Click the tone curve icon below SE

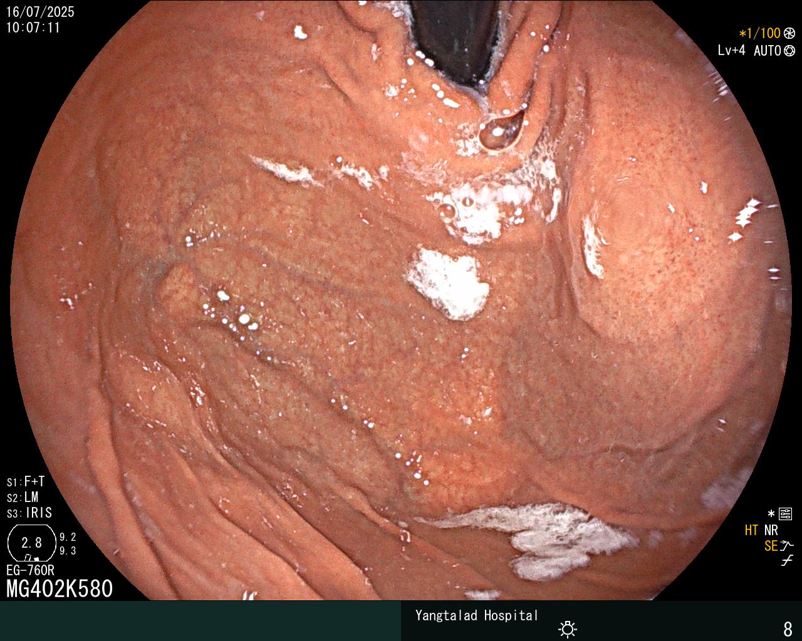(787, 562)
